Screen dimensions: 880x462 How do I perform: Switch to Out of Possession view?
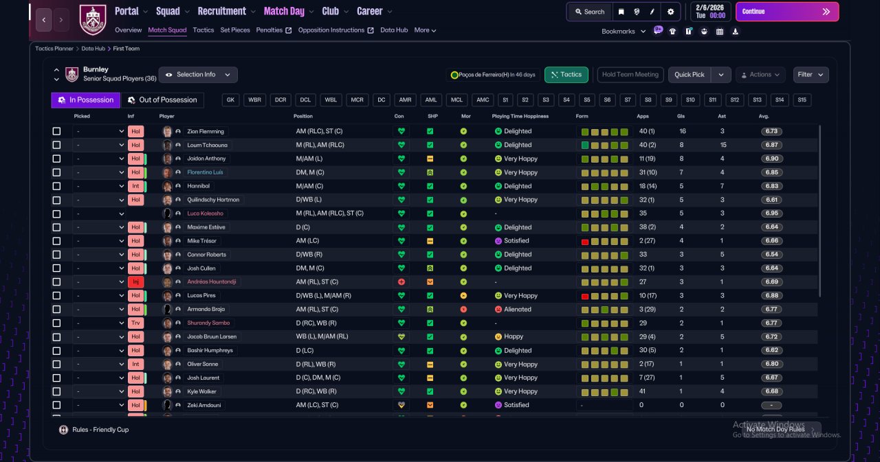coord(162,100)
